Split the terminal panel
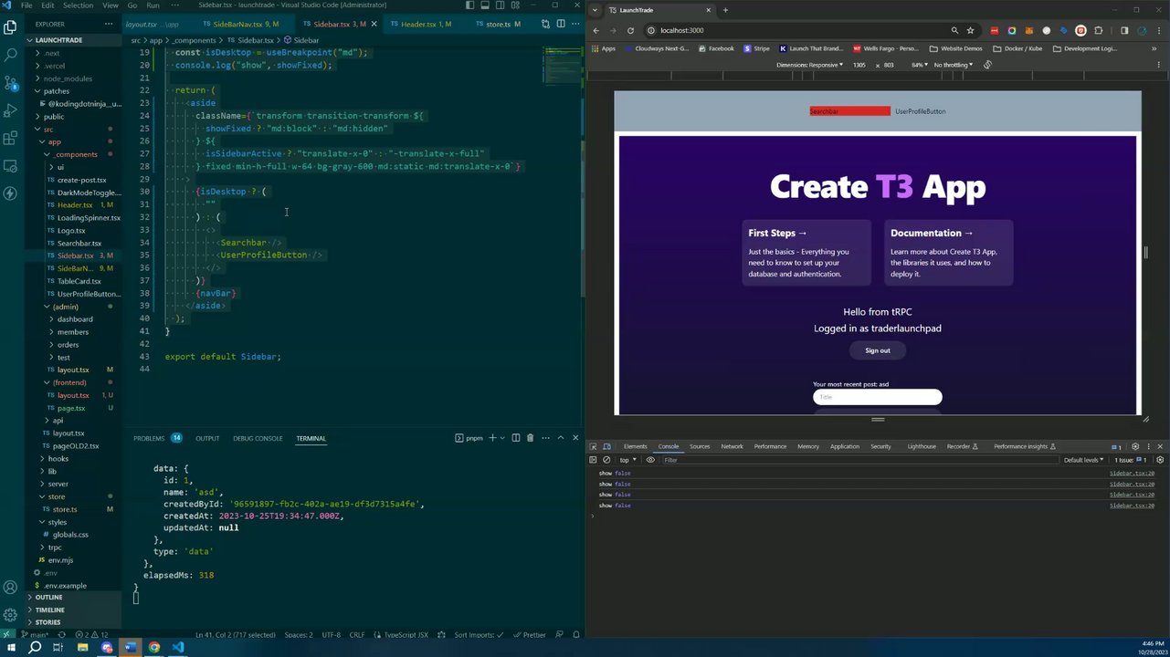Screen dimensions: 1170x657 (515, 438)
